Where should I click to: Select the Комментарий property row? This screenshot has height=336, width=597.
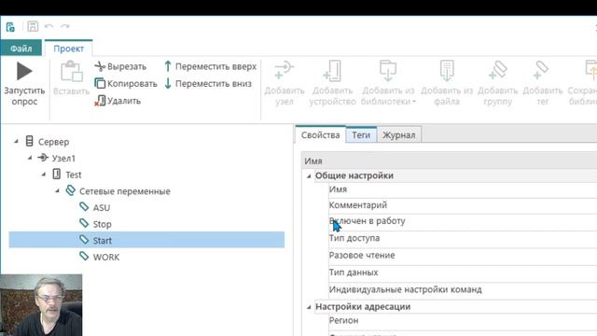pyautogui.click(x=463, y=205)
